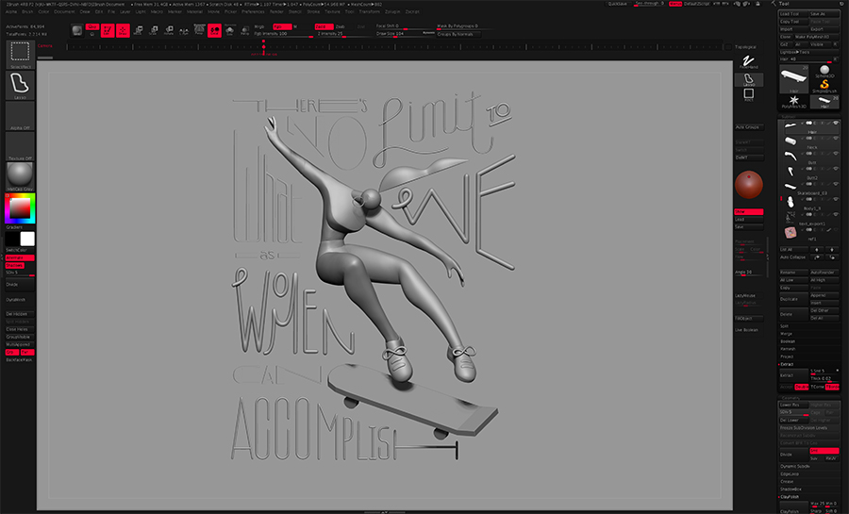Viewport: 849px width, 514px height.
Task: Adjust the Z Intensity slider
Action: (343, 34)
